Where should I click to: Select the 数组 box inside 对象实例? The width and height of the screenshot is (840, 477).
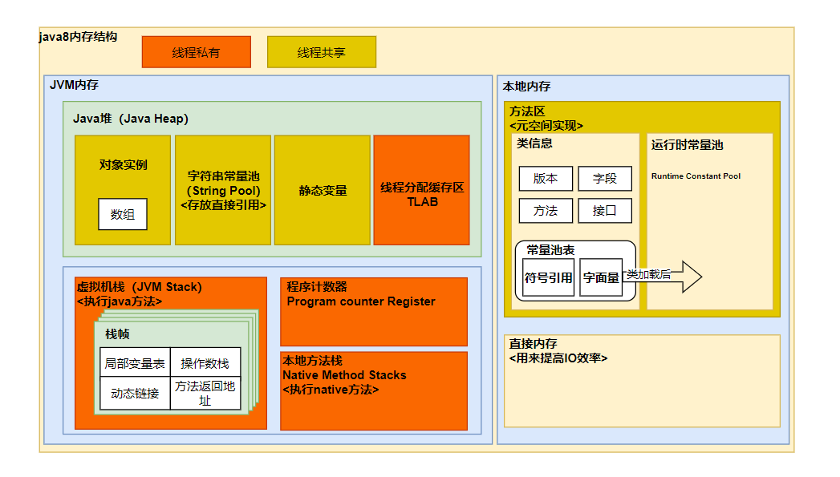pos(123,214)
